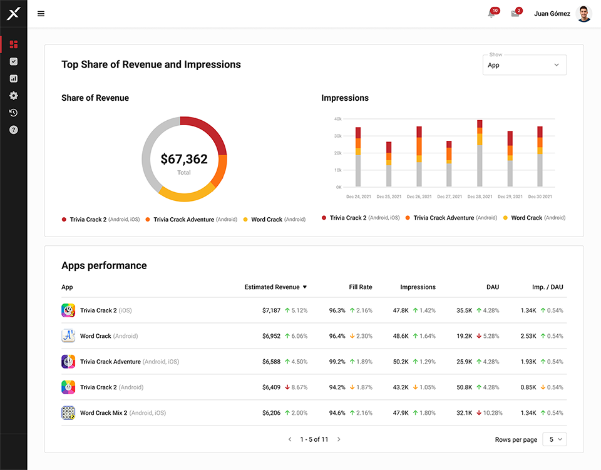Image resolution: width=601 pixels, height=470 pixels.
Task: Open the Rows per page dropdown
Action: pyautogui.click(x=554, y=439)
